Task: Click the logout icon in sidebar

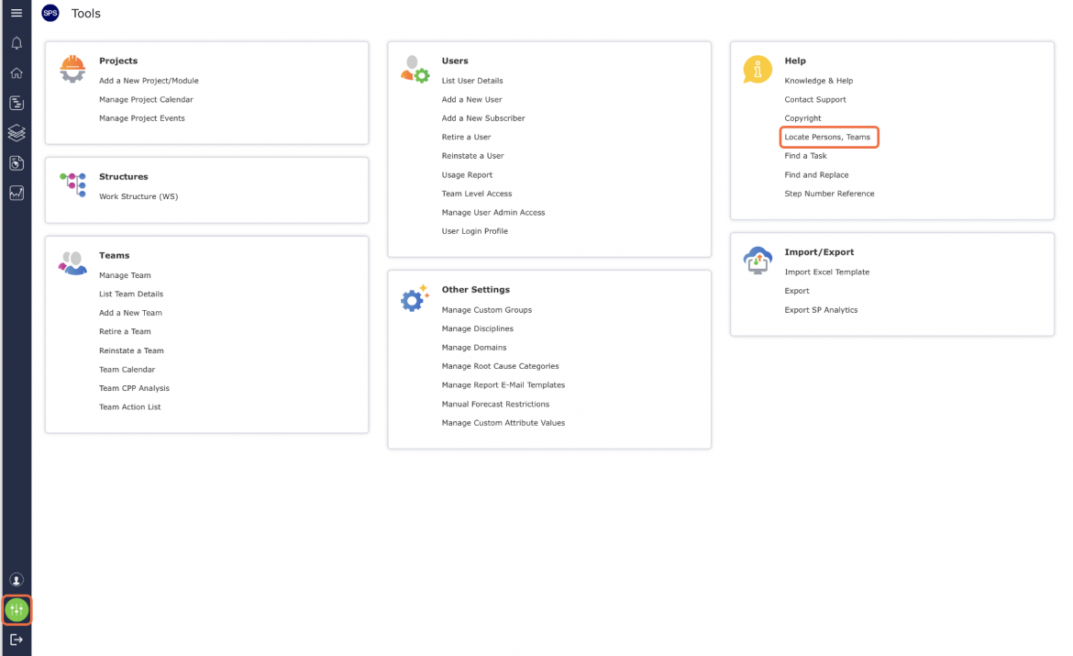Action: 17,639
